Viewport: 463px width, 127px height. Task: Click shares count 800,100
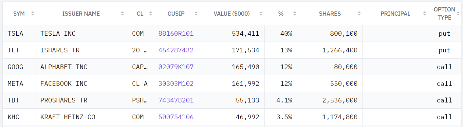343,33
